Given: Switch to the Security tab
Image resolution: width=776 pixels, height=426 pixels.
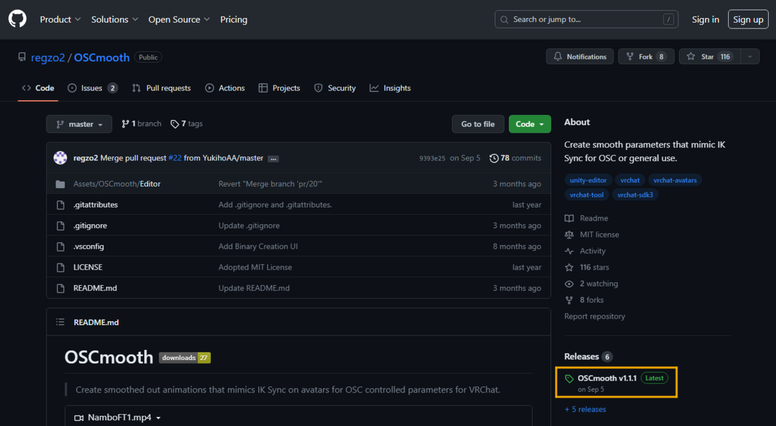Looking at the screenshot, I should tap(335, 88).
